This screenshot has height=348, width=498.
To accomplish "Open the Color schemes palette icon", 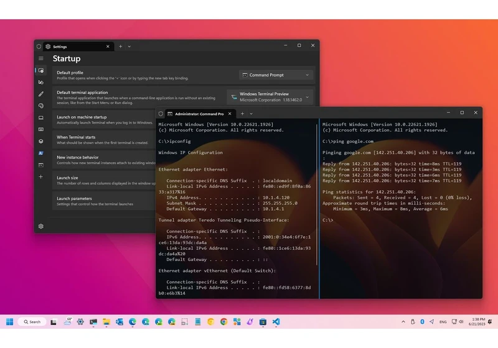I will click(41, 106).
